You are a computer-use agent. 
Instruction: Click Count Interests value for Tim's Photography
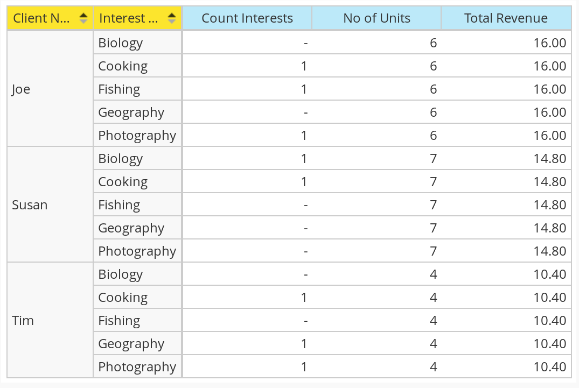coord(247,367)
